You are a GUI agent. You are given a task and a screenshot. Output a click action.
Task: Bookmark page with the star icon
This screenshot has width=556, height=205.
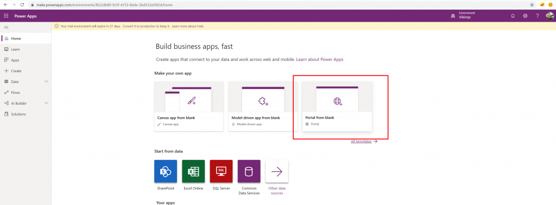coord(532,5)
